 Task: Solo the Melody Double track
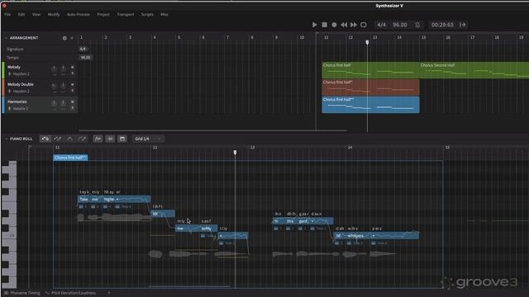(72, 91)
